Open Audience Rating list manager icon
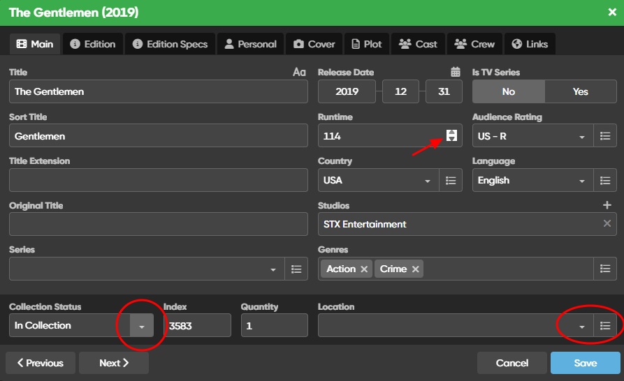This screenshot has height=381, width=624. 605,136
